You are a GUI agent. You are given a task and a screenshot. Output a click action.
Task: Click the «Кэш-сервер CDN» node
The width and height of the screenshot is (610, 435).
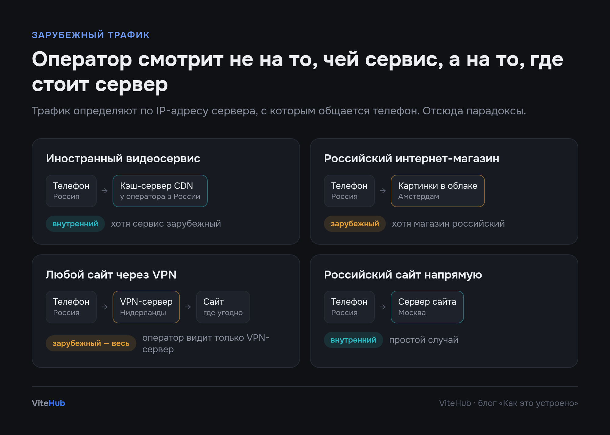tap(160, 191)
